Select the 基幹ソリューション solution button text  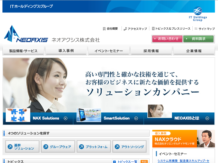pos(24,147)
